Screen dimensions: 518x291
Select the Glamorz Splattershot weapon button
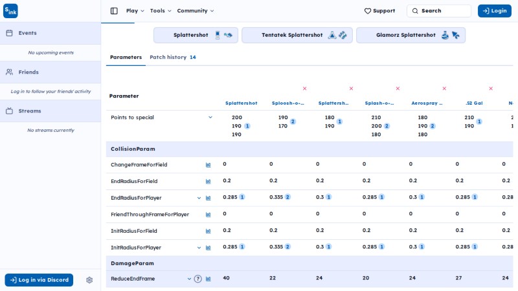(x=411, y=35)
